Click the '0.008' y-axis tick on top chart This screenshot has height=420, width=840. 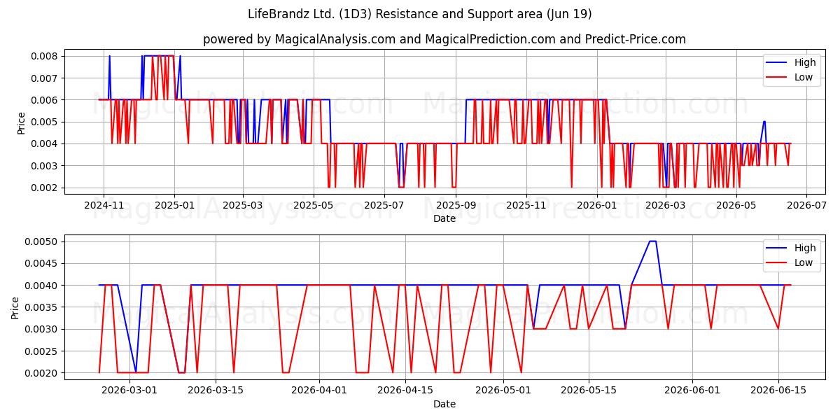click(x=45, y=56)
